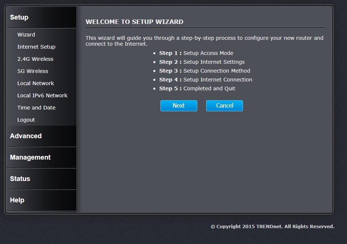
Task: Navigate to Local Network settings
Action: [35, 83]
